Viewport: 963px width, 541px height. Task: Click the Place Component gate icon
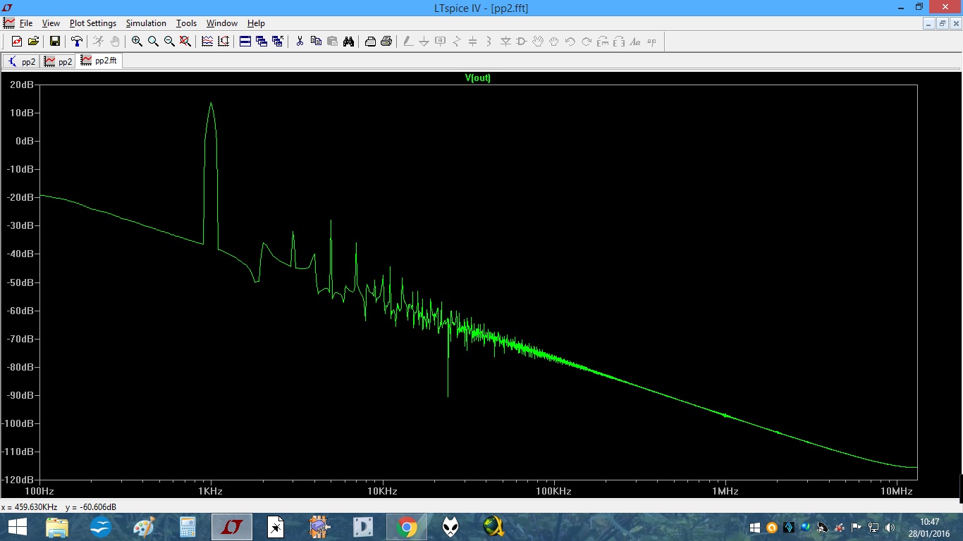point(522,42)
